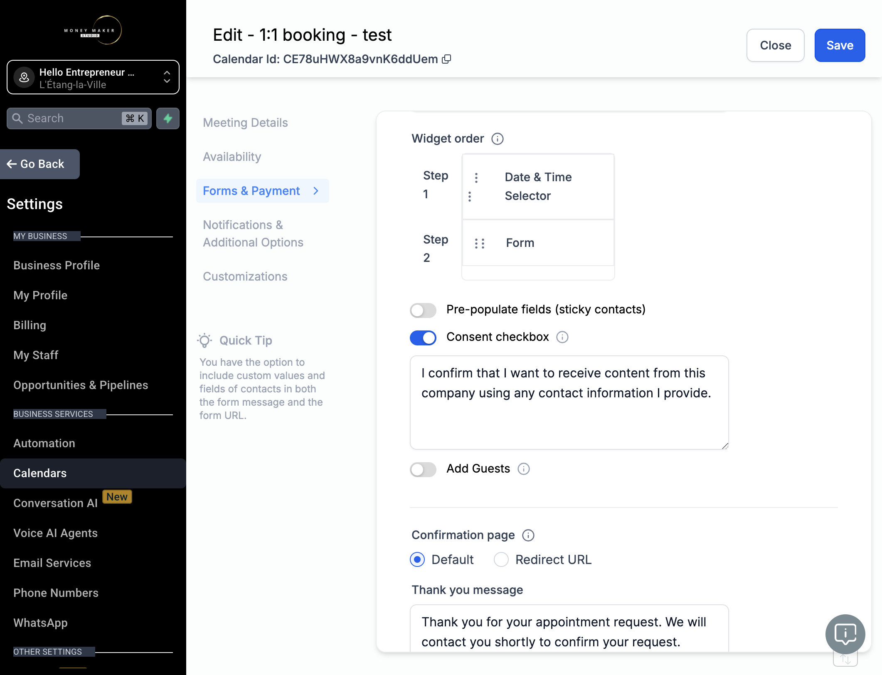
Task: Enable the Add Guests toggle
Action: pyautogui.click(x=423, y=469)
